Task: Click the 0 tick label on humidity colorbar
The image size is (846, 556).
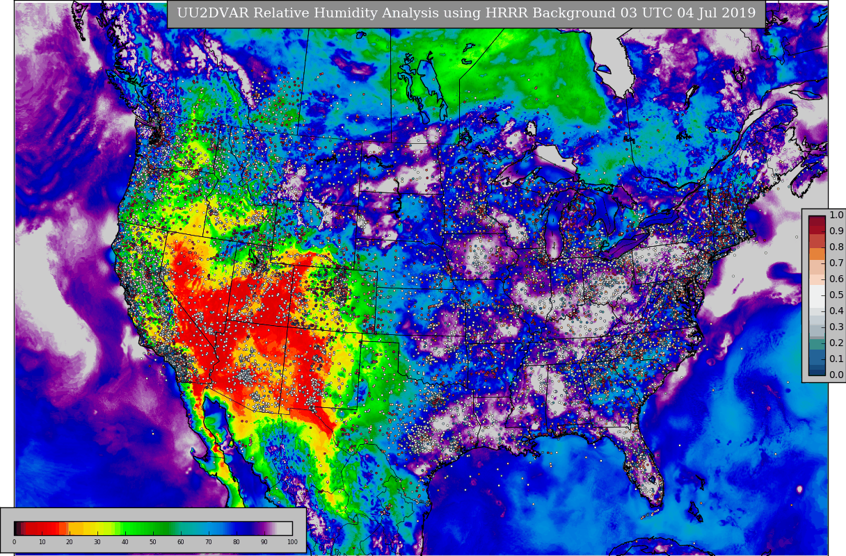Action: [14, 542]
